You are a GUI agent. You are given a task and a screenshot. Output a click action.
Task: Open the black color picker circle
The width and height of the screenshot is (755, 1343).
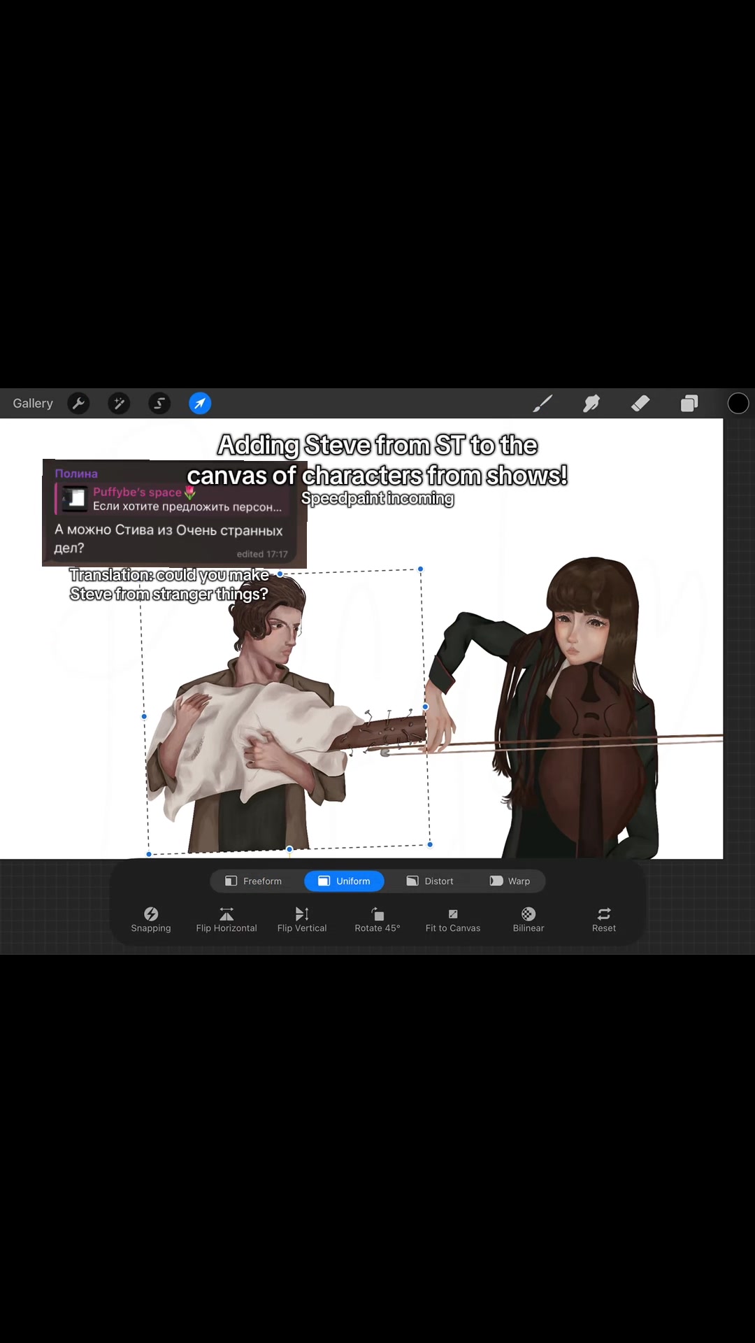click(x=738, y=404)
